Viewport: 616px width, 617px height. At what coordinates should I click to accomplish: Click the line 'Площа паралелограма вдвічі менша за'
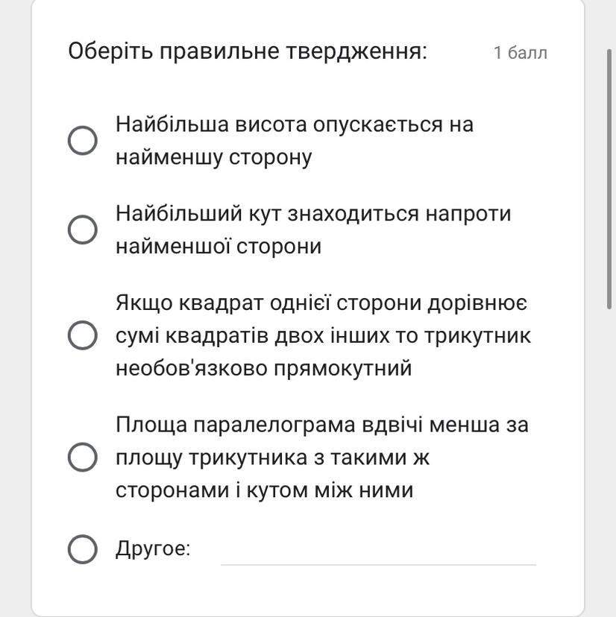click(322, 425)
